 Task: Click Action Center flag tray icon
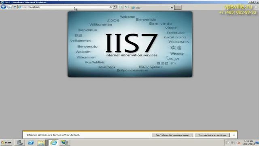pos(227,142)
